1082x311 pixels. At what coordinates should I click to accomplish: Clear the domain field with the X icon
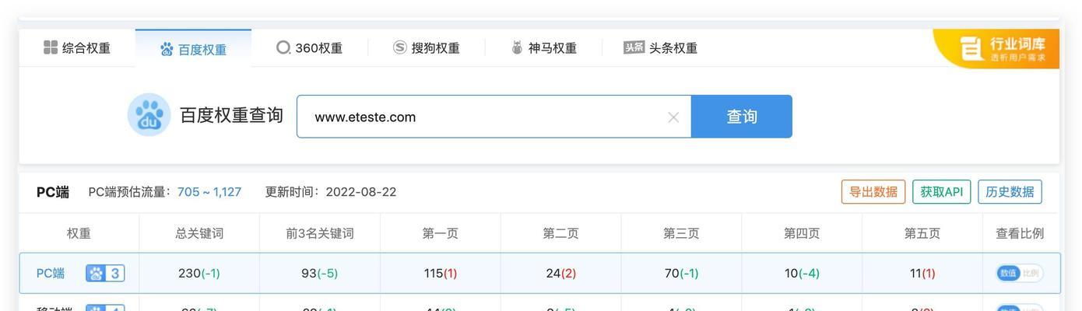tap(673, 117)
